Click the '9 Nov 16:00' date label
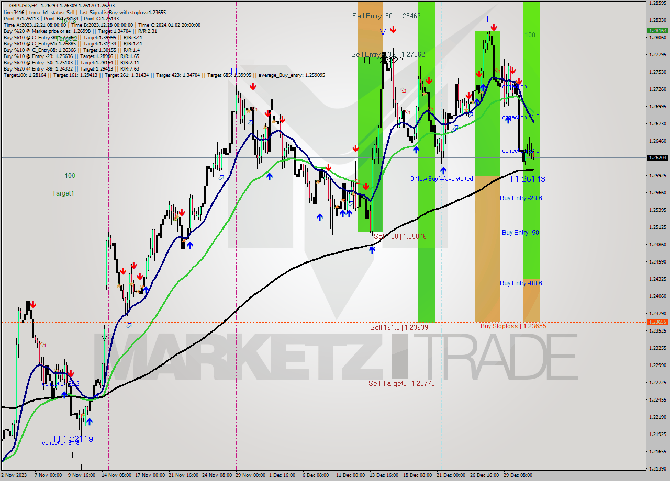The width and height of the screenshot is (670, 481). pyautogui.click(x=81, y=475)
